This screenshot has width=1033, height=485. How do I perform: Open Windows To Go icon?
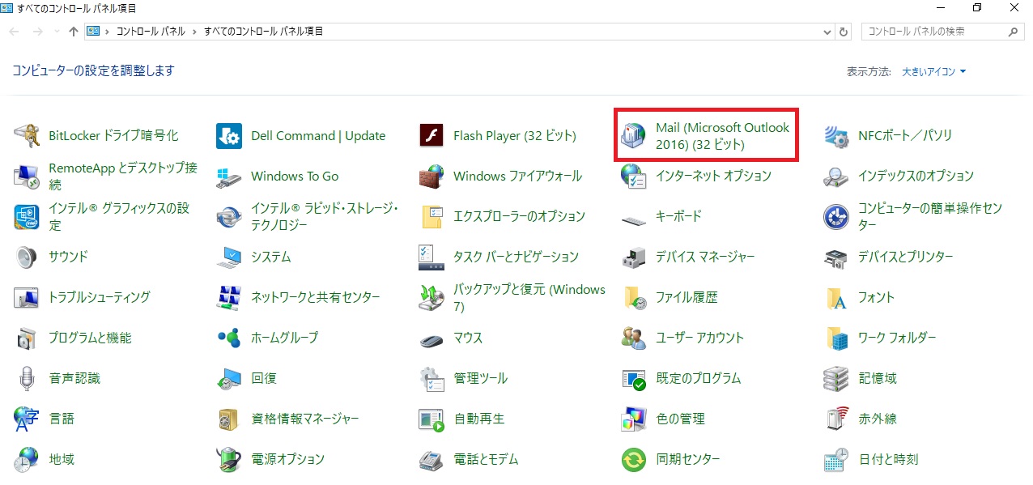pyautogui.click(x=229, y=177)
